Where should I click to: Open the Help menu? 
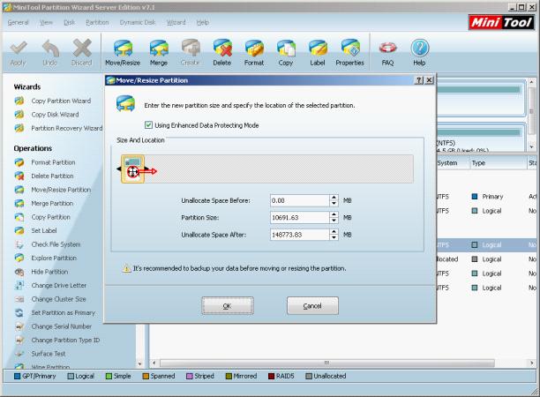(x=203, y=22)
